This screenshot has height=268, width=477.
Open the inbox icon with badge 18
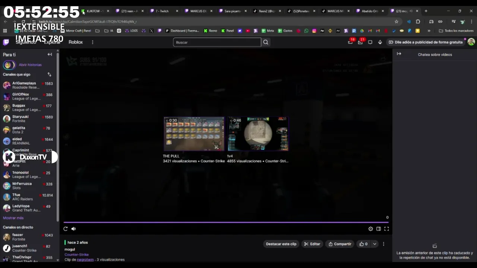tap(350, 42)
